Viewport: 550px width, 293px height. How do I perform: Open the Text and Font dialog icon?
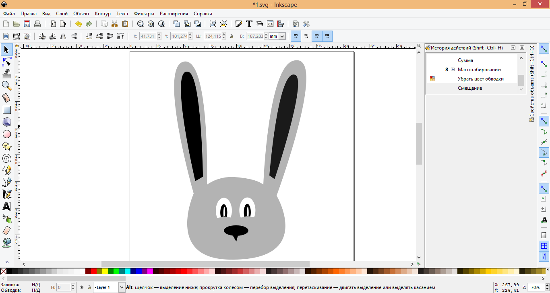coord(249,24)
